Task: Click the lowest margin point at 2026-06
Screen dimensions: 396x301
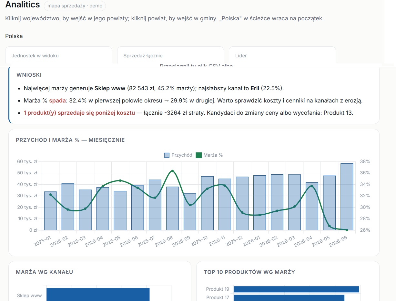Action: [347, 230]
